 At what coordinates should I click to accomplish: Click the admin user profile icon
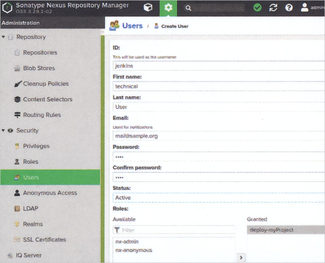(304, 7)
